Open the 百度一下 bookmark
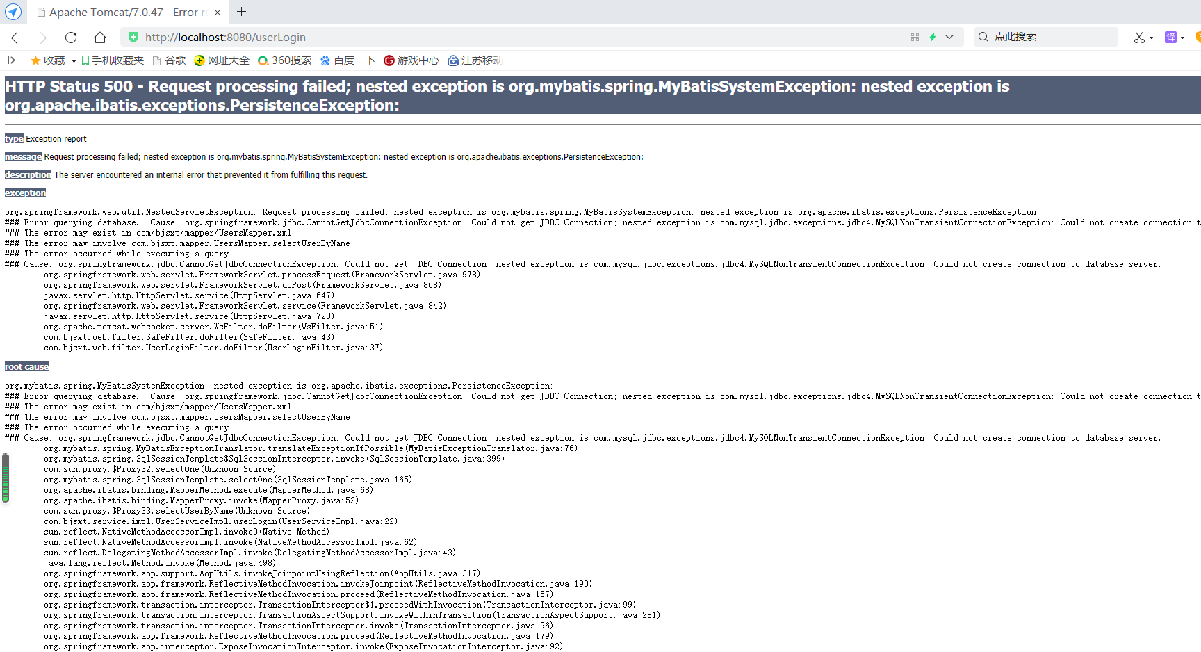The width and height of the screenshot is (1201, 652). (x=348, y=60)
